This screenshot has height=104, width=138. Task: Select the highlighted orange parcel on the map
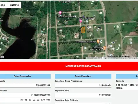click(x=83, y=30)
